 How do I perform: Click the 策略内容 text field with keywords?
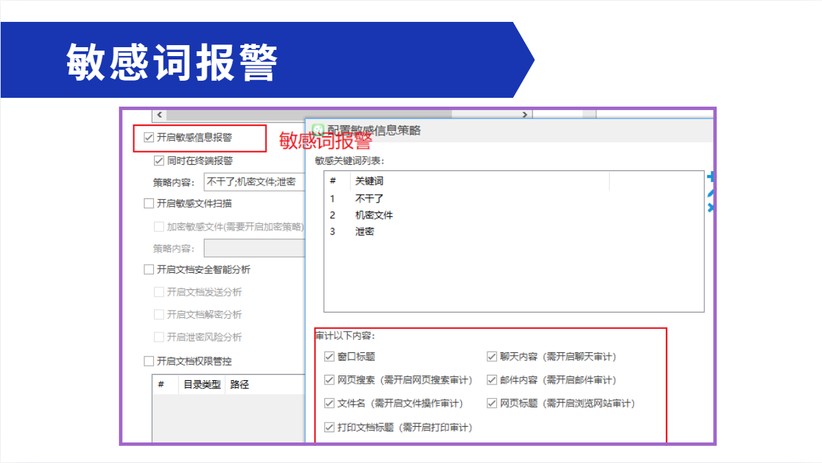255,182
